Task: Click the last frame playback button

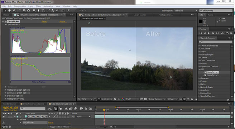Action: [x=217, y=33]
